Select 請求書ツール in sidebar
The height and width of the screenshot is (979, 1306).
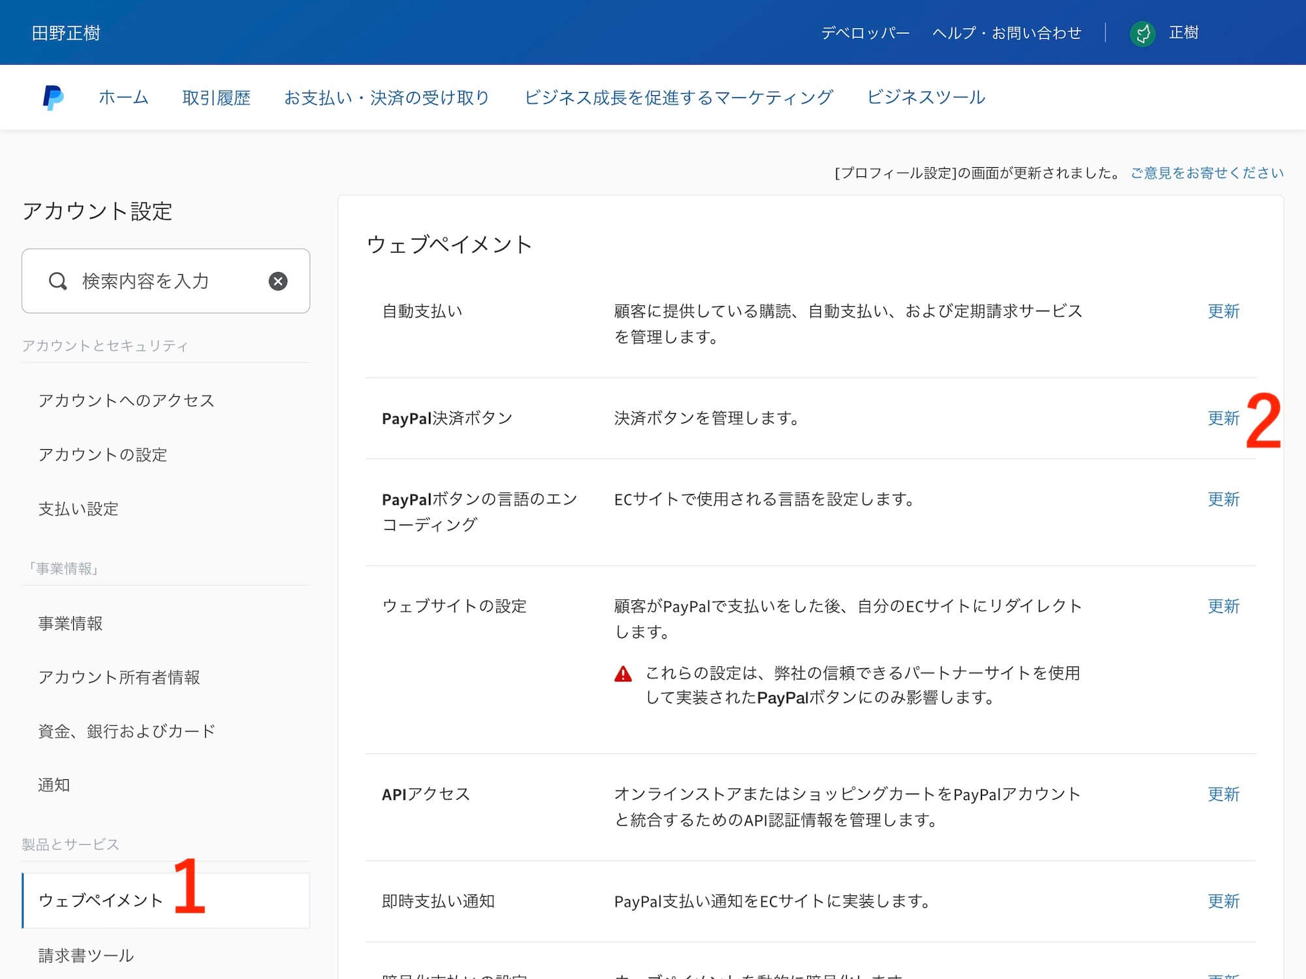pos(86,956)
